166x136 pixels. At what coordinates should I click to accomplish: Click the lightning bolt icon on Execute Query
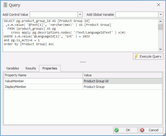pos(136,56)
